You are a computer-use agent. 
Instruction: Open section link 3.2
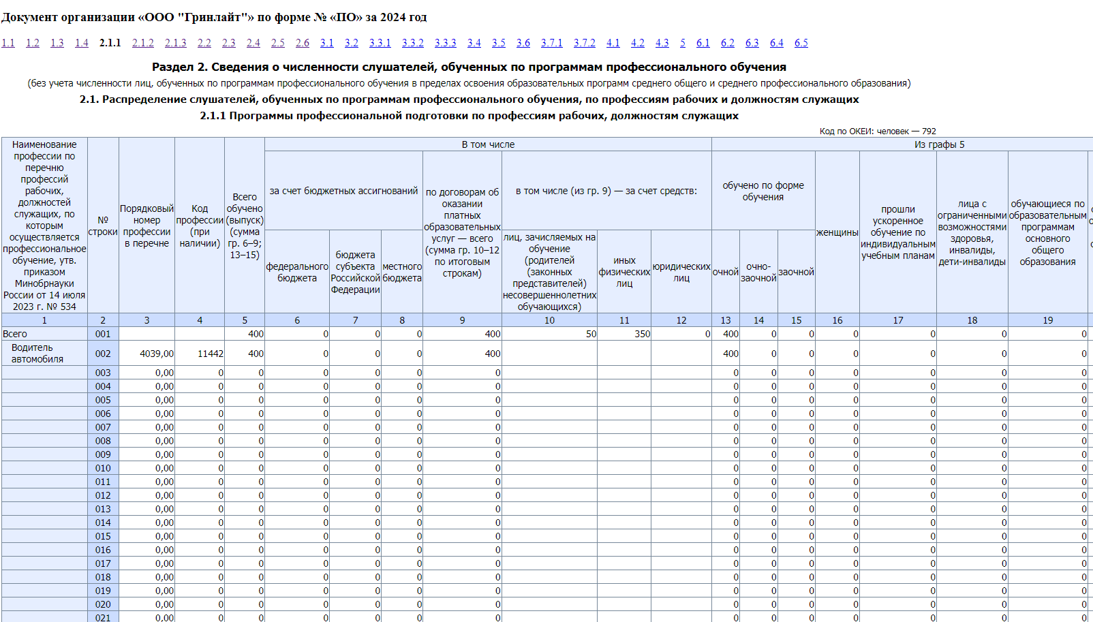pyautogui.click(x=352, y=43)
